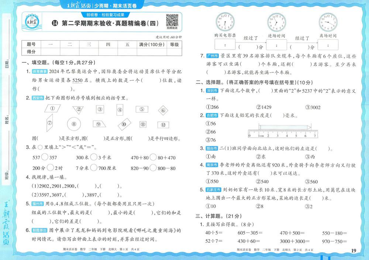Choose direction option ②东
The height and width of the screenshot is (260, 369).
(261, 156)
